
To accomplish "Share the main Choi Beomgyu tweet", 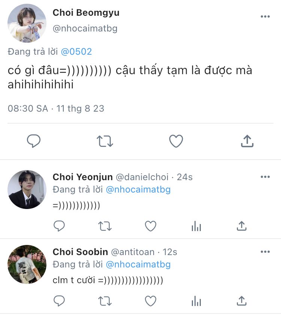I will click(247, 141).
